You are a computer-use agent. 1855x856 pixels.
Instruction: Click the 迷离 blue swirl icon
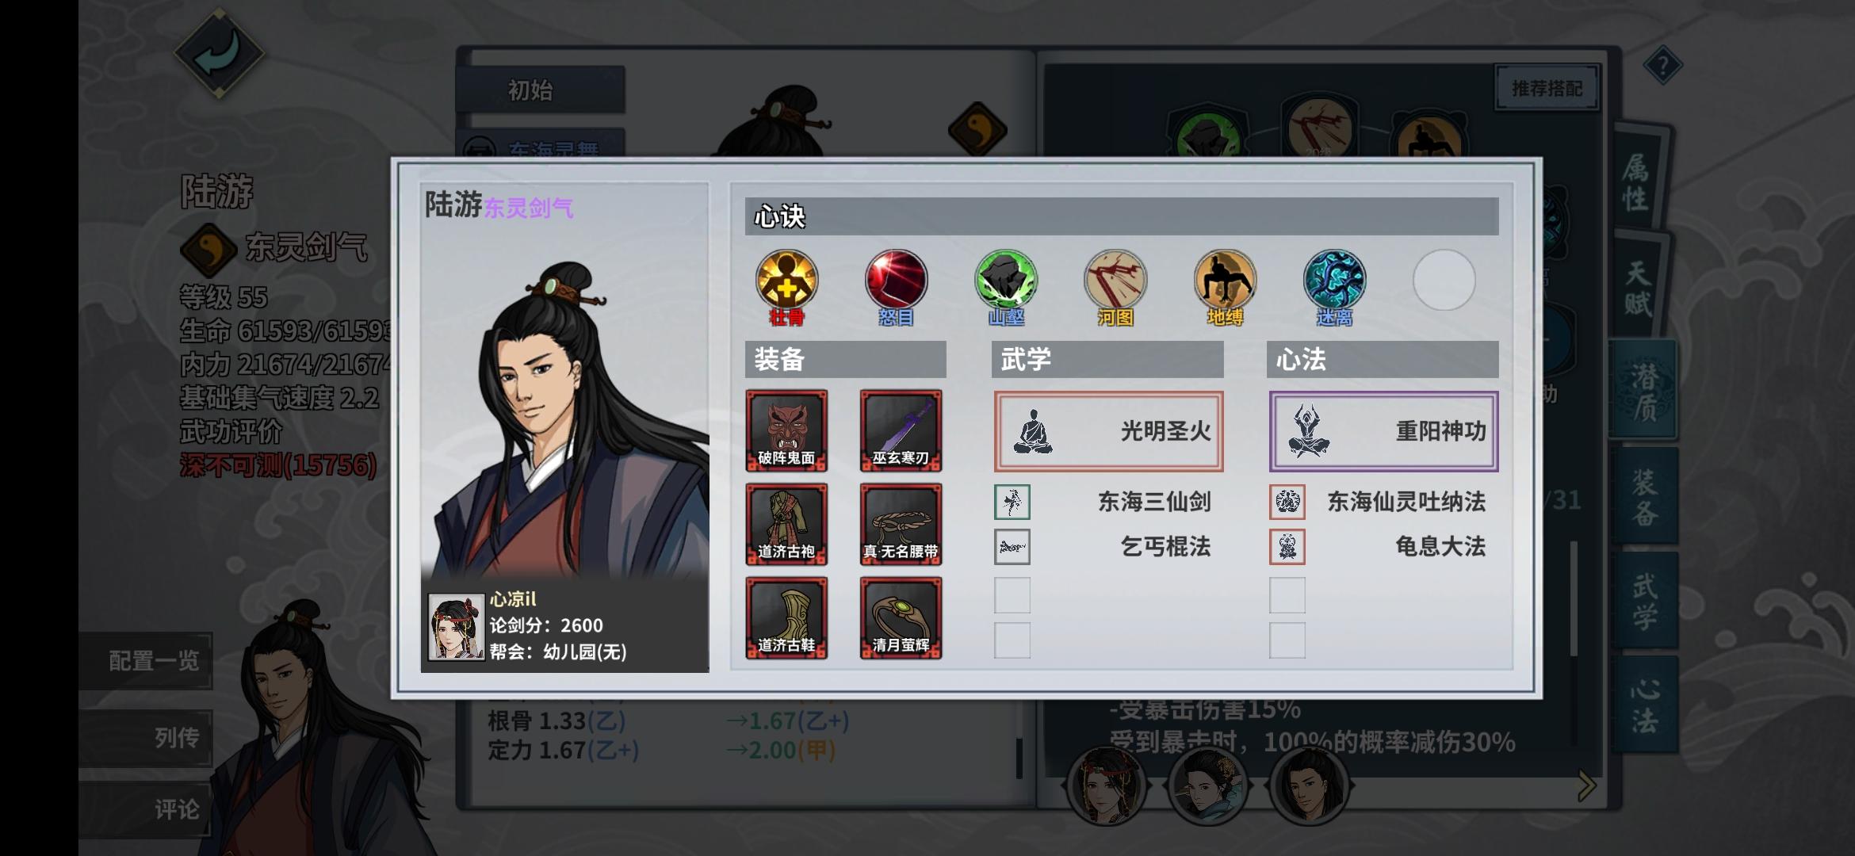[x=1334, y=281]
